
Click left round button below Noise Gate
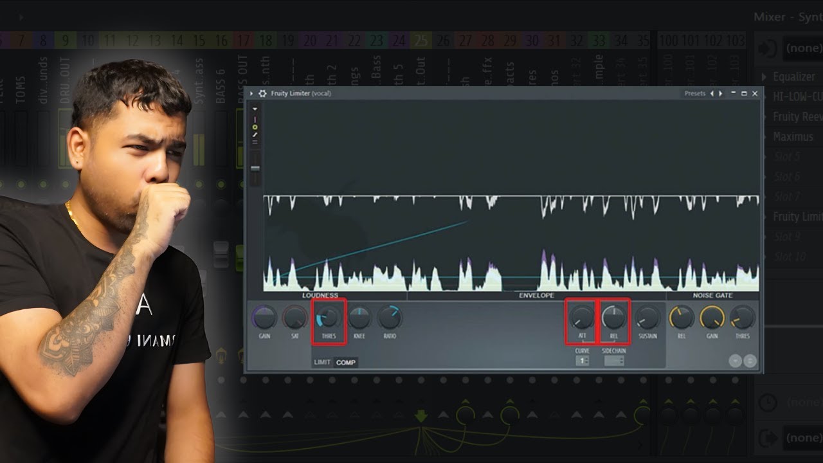pos(736,361)
